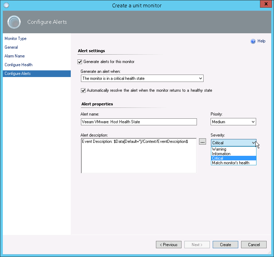This screenshot has height=257, width=274.
Task: Click inside the Alert name field
Action: coord(139,122)
